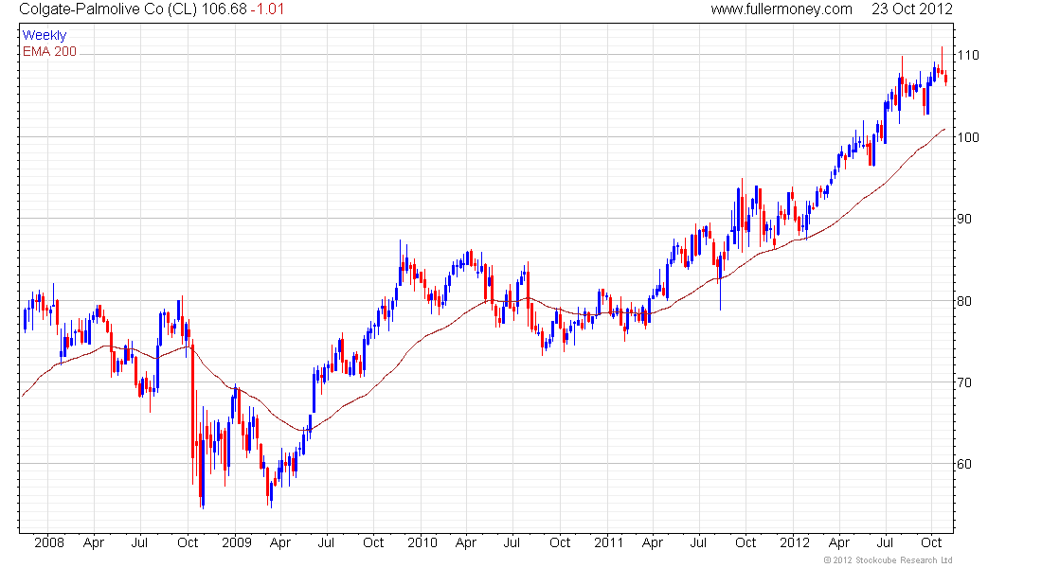Viewport: 1042px width, 568px height.
Task: Click the www.fullermoney.com website link
Action: coord(781,9)
